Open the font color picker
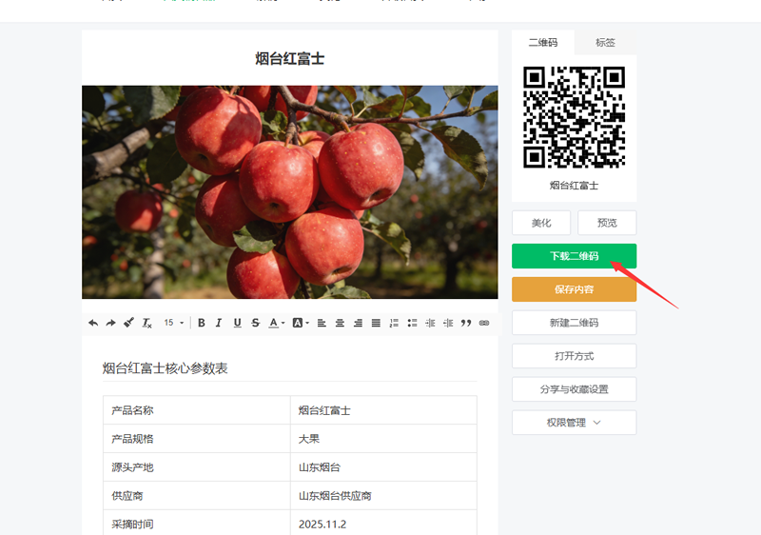The image size is (761, 535). (x=277, y=323)
